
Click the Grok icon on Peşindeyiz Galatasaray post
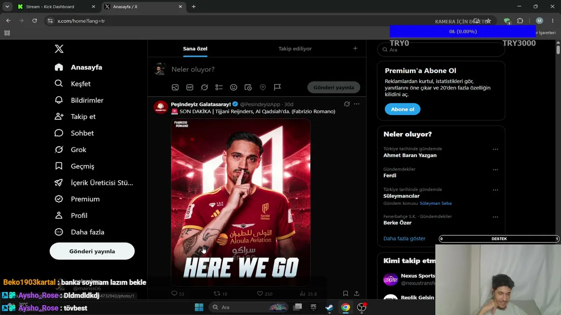tap(347, 104)
